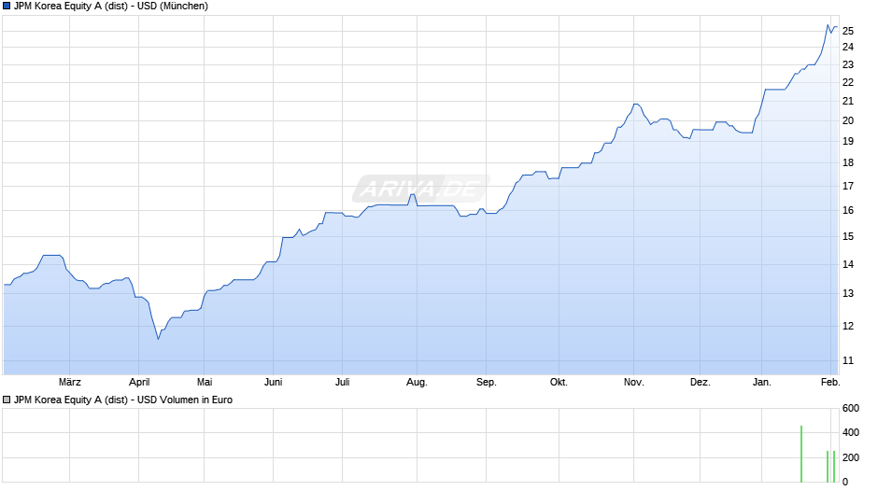The image size is (878, 491).
Task: Click the 'Jan.' month label
Action: click(761, 382)
